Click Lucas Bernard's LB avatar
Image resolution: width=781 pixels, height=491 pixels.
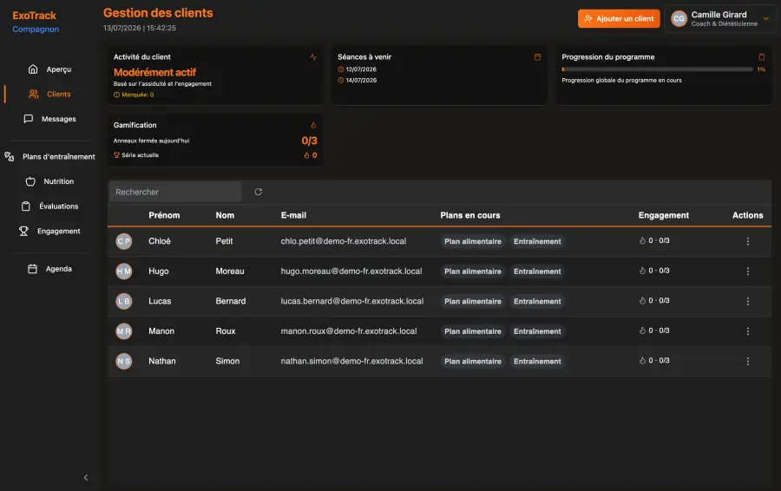[124, 301]
